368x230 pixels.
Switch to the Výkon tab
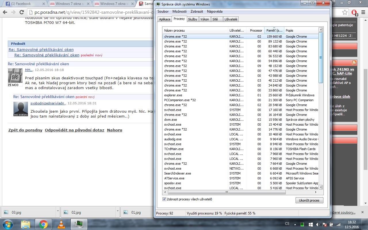point(205,19)
